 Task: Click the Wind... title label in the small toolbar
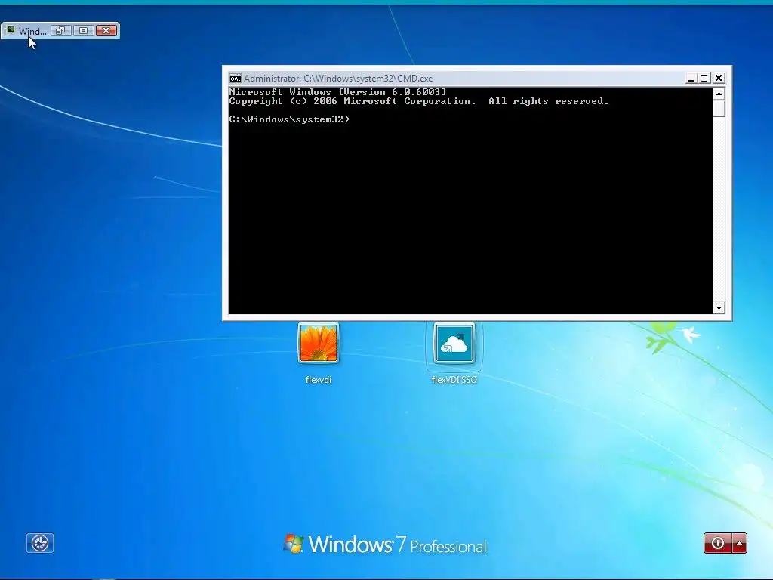32,31
